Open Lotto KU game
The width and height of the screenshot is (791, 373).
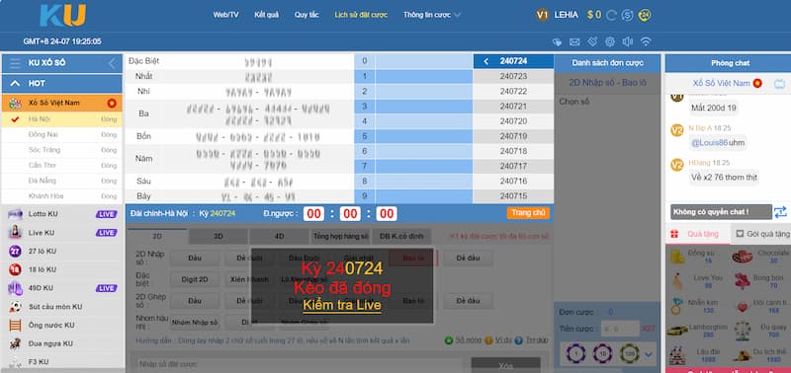tap(62, 214)
